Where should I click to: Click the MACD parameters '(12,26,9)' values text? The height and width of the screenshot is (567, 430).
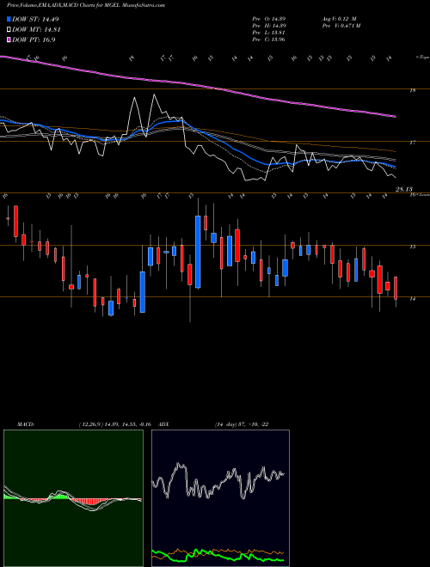point(114,424)
